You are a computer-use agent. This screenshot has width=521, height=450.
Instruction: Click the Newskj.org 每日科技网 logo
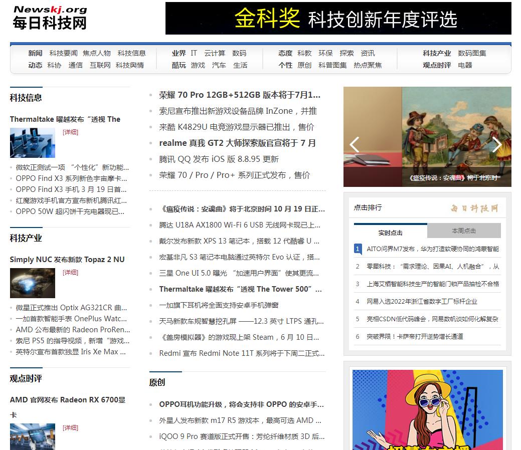point(50,18)
